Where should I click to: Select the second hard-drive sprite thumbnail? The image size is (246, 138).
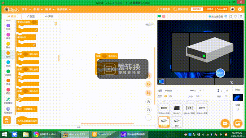point(177,122)
